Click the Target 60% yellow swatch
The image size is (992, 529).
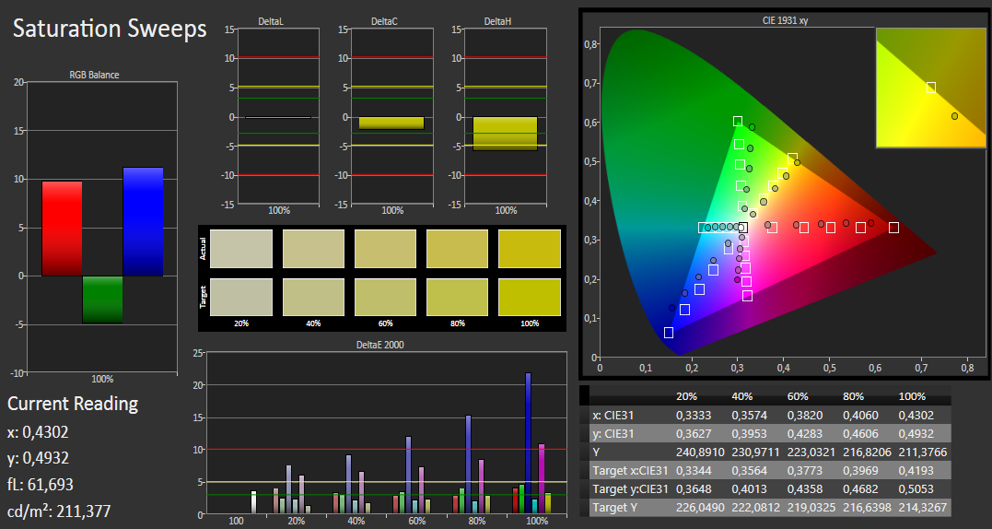[x=385, y=298]
